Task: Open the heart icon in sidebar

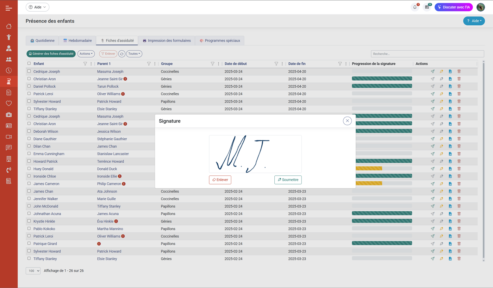Action: pos(9,104)
